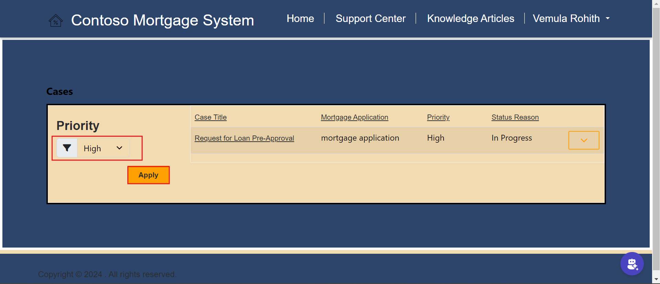Click the funnel filter icon

point(67,148)
